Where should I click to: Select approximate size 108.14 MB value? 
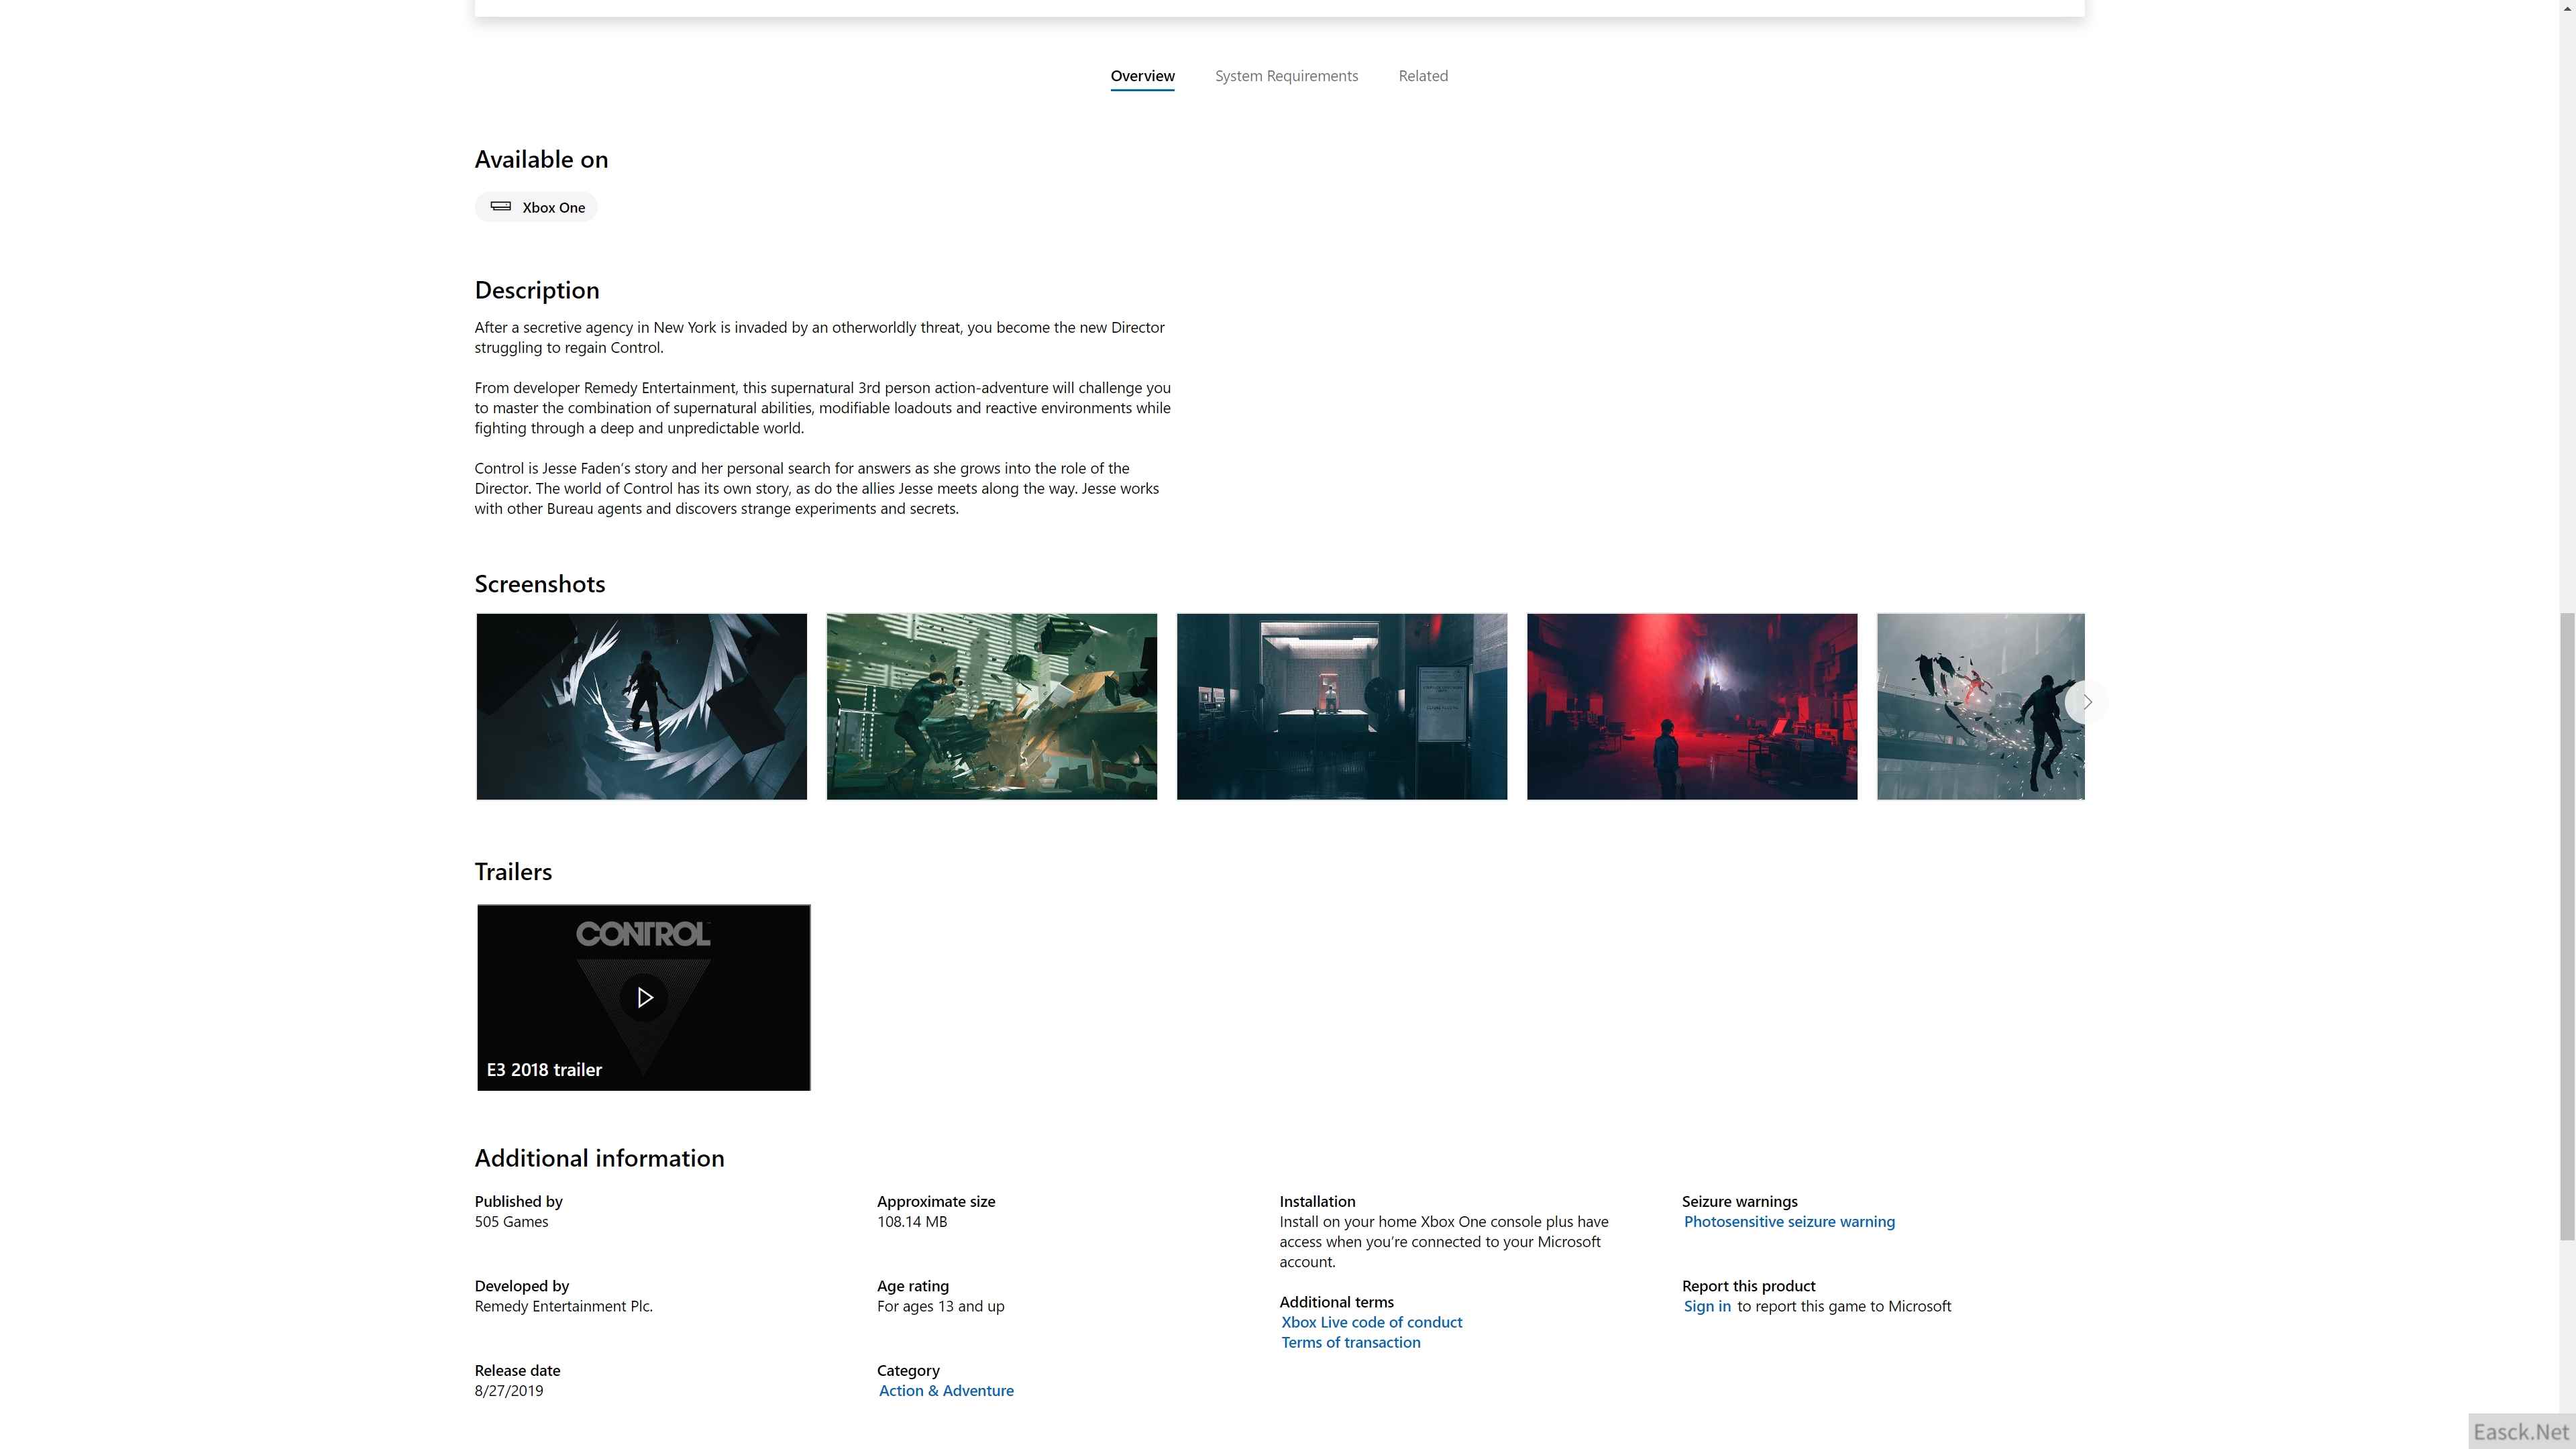tap(911, 1221)
